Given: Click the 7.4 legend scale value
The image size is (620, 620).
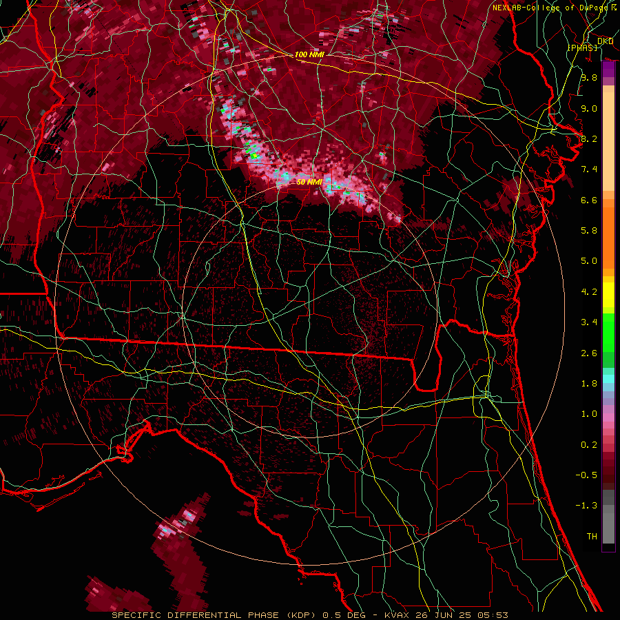Looking at the screenshot, I should [589, 169].
